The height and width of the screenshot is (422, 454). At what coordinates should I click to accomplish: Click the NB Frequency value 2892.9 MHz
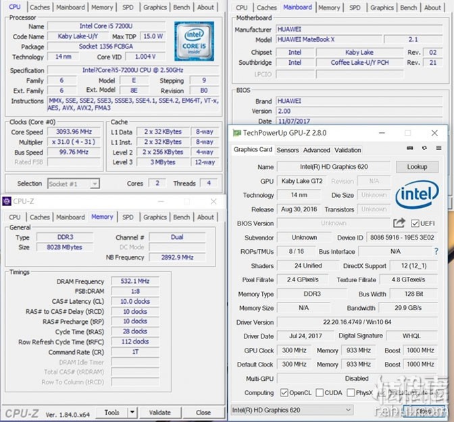coord(177,257)
